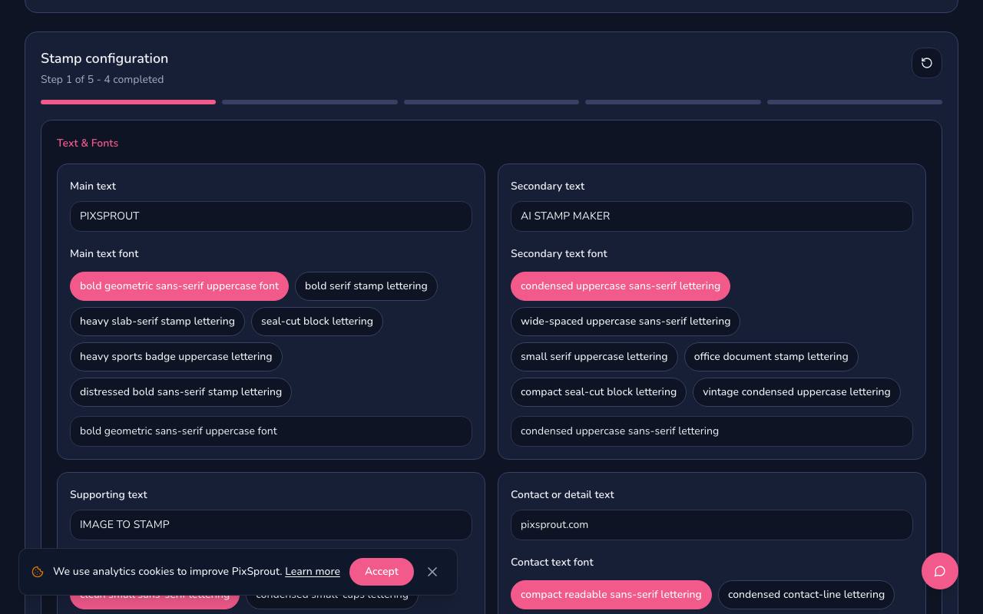Viewport: 983px width, 614px height.
Task: Pick heavy slab-serif stamp lettering
Action: tap(157, 322)
